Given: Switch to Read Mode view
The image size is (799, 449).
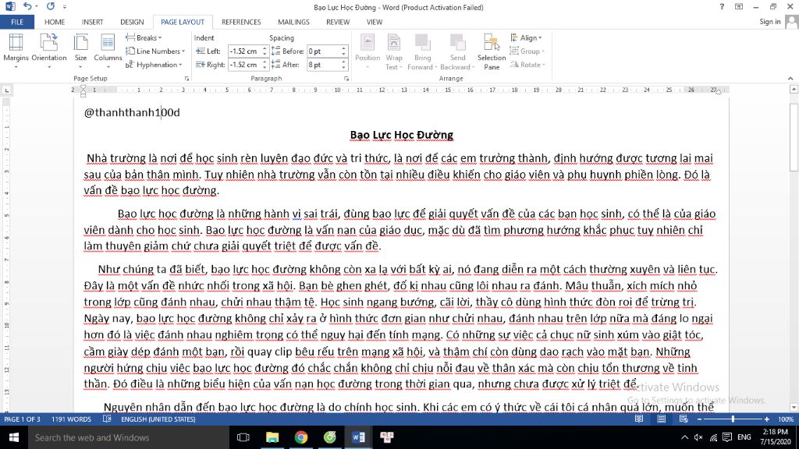Looking at the screenshot, I should [638, 419].
